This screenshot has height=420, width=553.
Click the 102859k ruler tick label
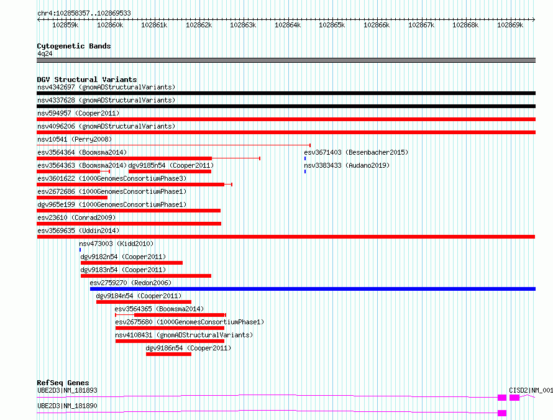[x=65, y=25]
